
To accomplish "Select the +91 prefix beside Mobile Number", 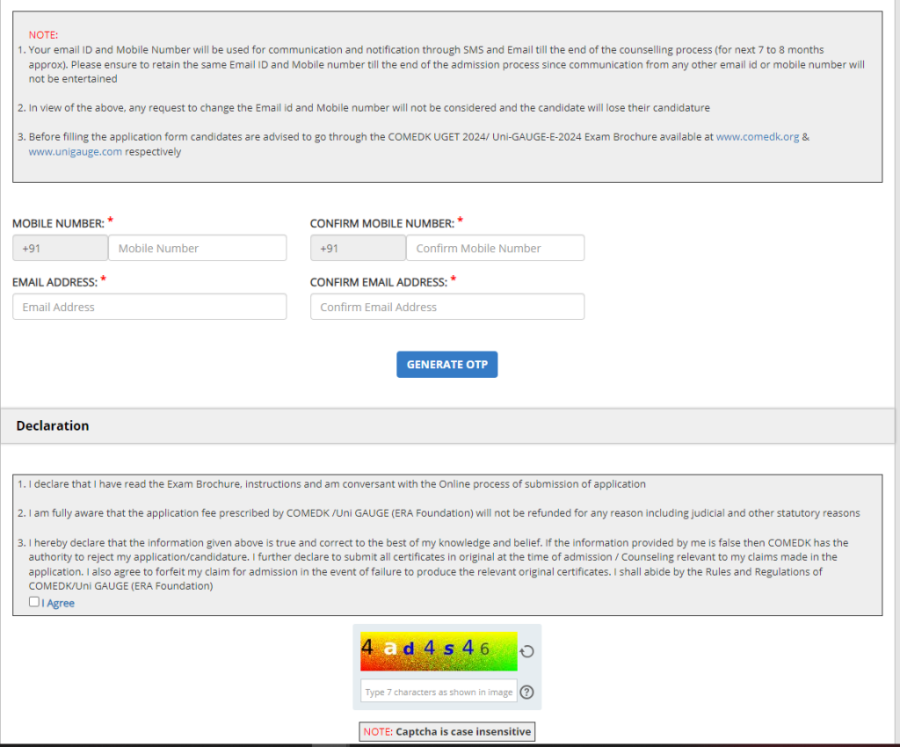I will (x=60, y=248).
